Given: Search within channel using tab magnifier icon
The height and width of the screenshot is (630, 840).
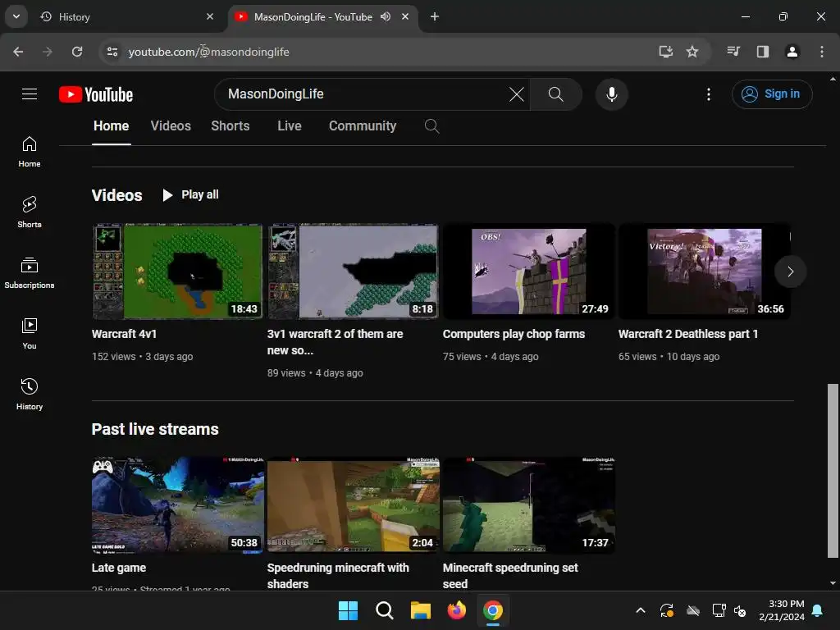Looking at the screenshot, I should point(431,126).
